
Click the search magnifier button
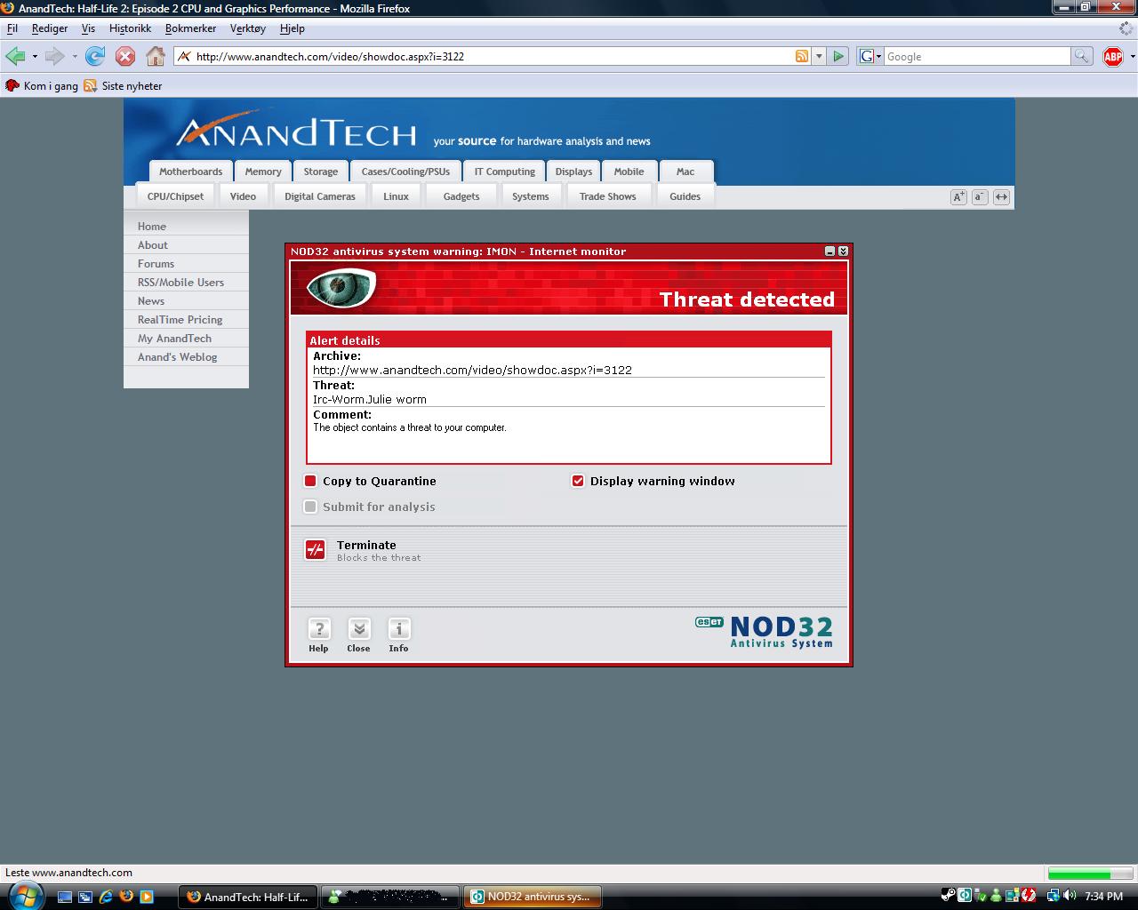coord(1081,56)
